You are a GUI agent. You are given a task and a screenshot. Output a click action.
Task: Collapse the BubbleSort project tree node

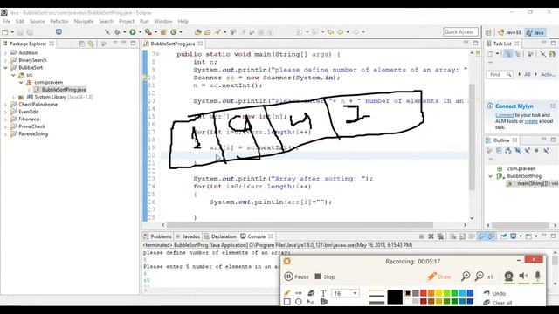(5, 68)
